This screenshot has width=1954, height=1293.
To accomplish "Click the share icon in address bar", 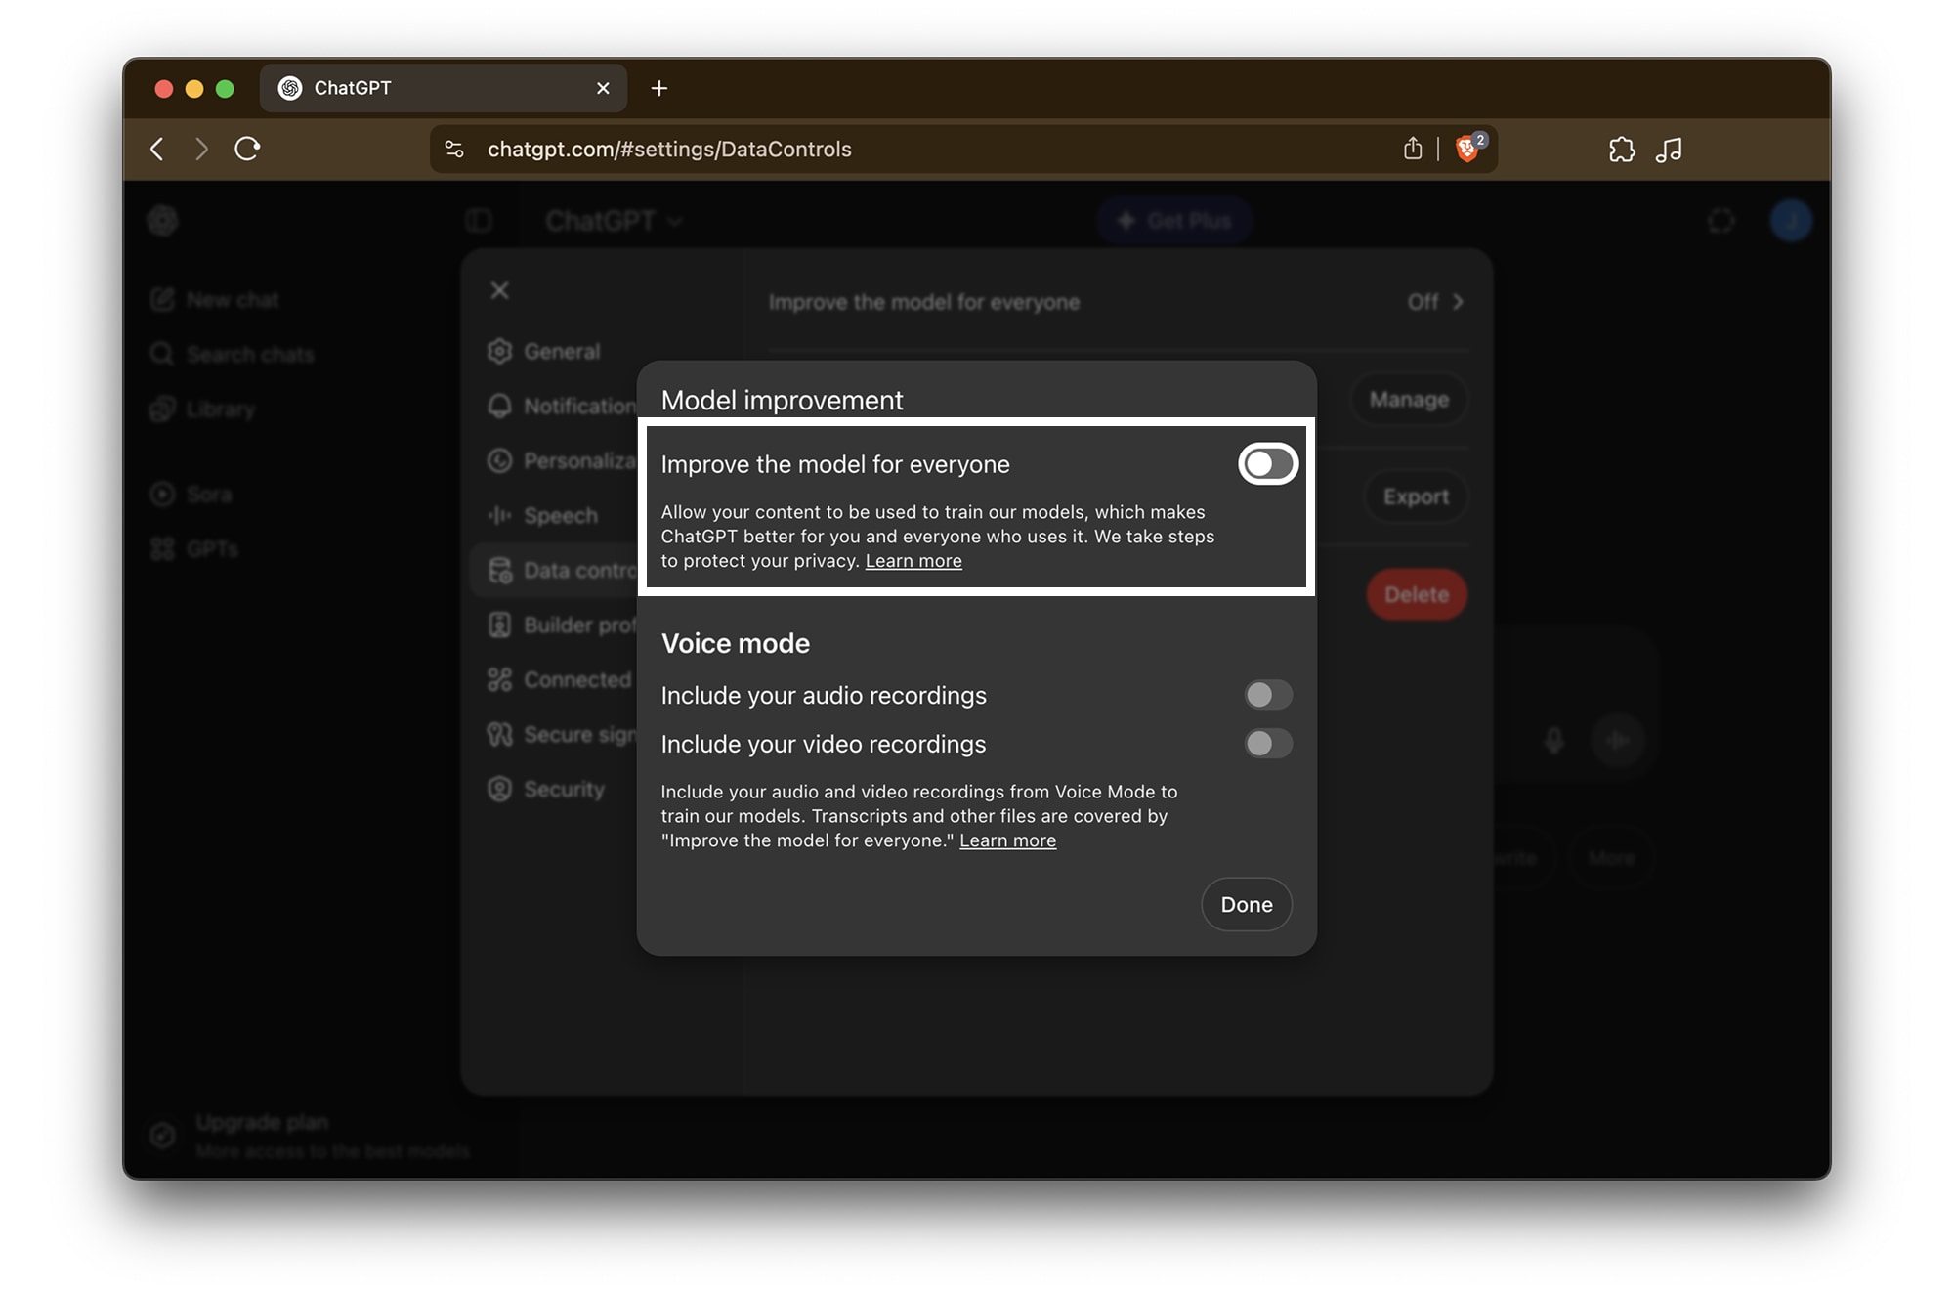I will 1413,149.
